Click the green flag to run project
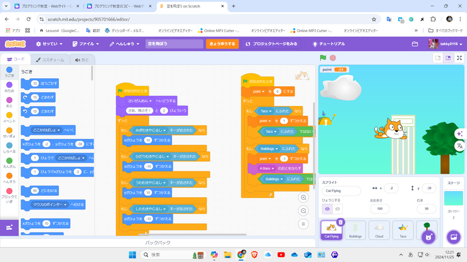Viewport: 467px width, 262px height. click(x=323, y=58)
